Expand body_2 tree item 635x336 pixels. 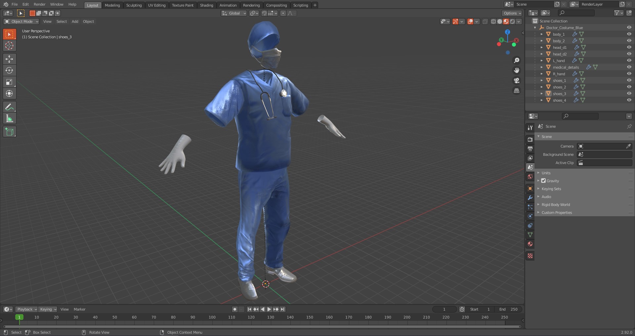tap(541, 41)
